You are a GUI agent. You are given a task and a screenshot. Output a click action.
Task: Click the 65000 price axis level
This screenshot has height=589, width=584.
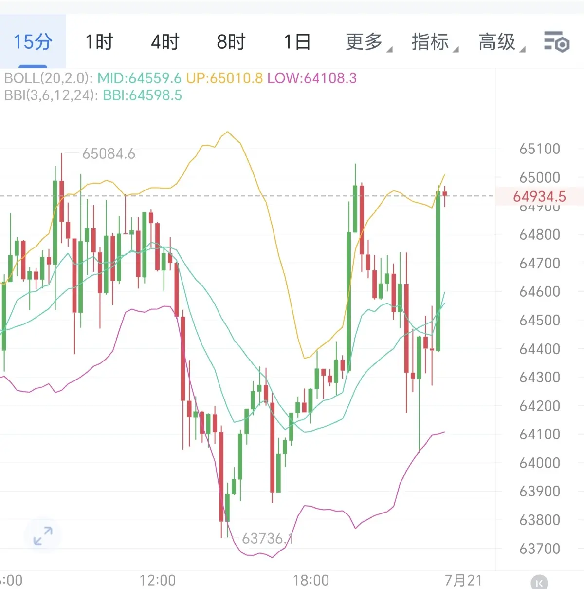(539, 177)
